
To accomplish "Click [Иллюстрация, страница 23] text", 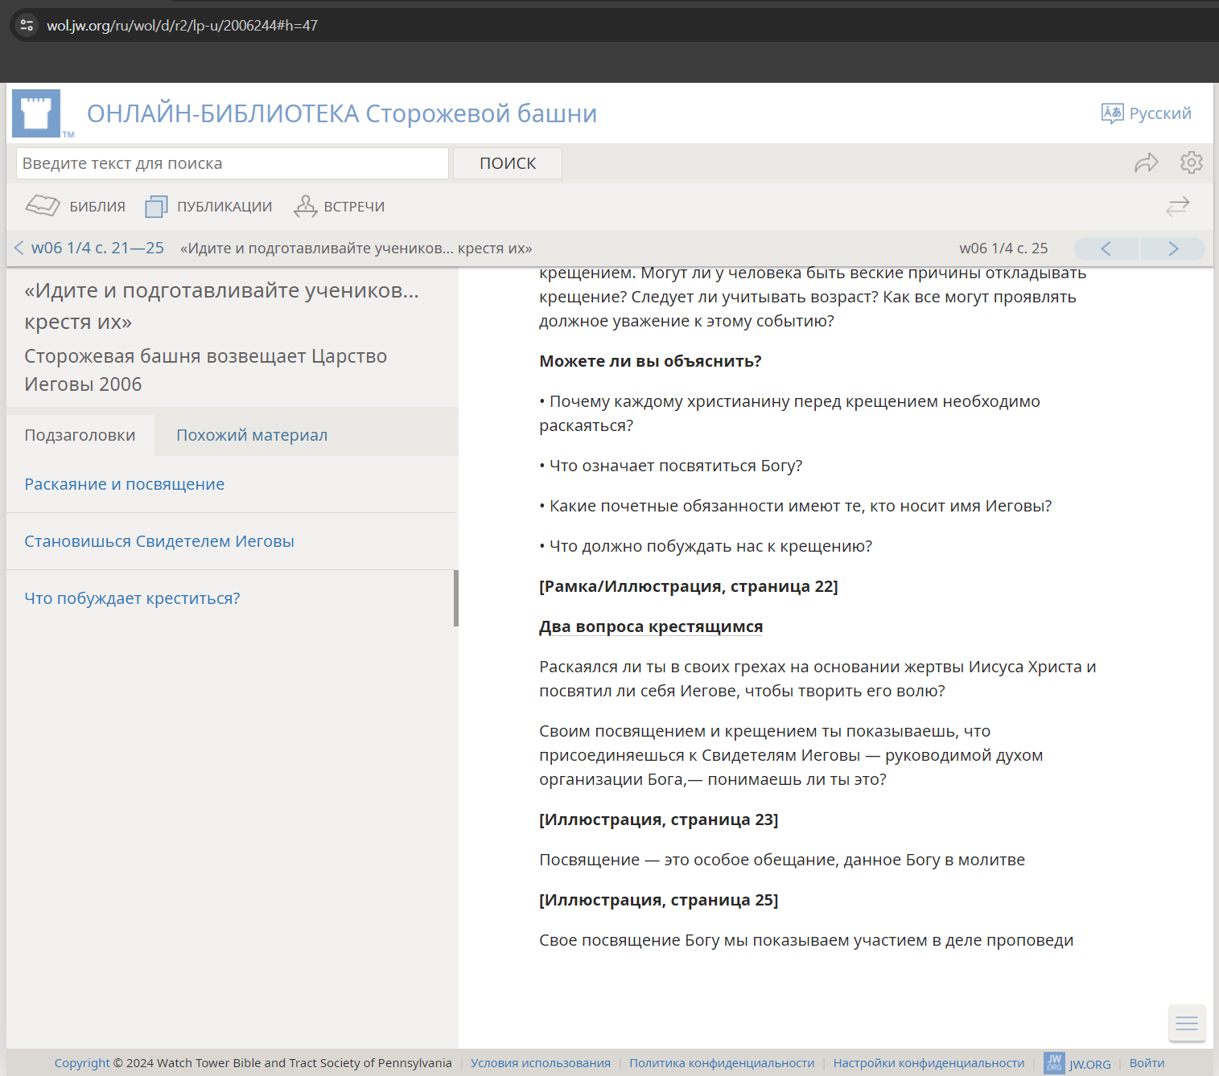I will pos(659,819).
